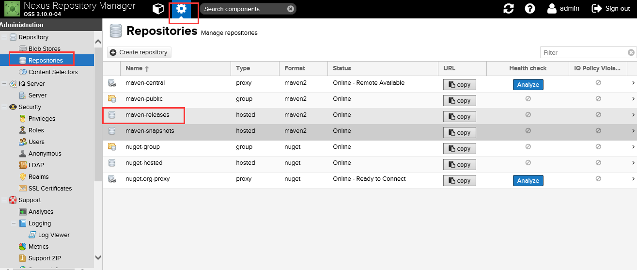Click the Support ZIP icon

point(23,258)
